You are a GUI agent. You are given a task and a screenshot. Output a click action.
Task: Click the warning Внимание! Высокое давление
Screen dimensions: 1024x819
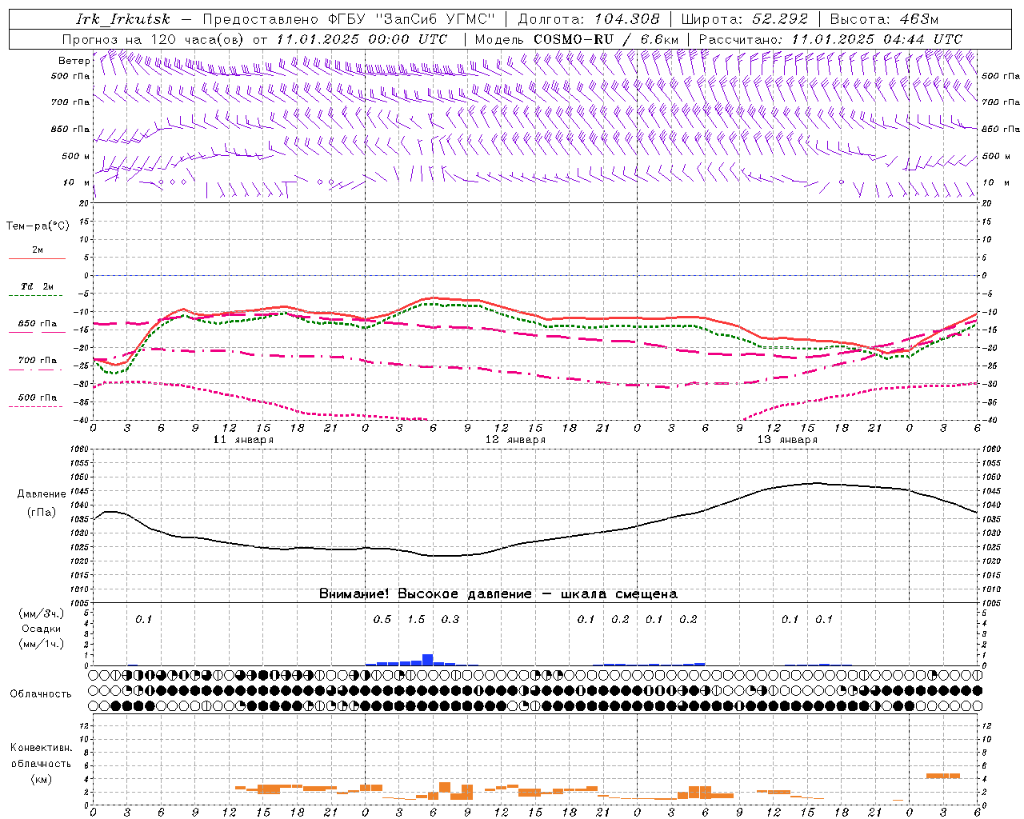point(426,594)
